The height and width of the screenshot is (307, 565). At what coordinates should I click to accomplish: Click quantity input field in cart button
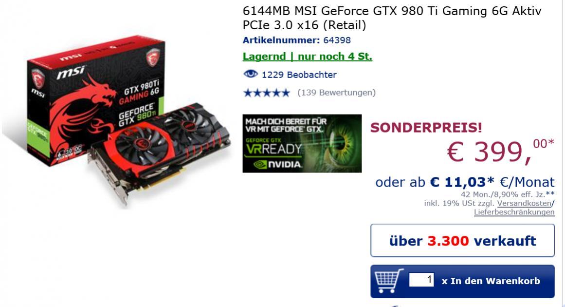click(421, 280)
